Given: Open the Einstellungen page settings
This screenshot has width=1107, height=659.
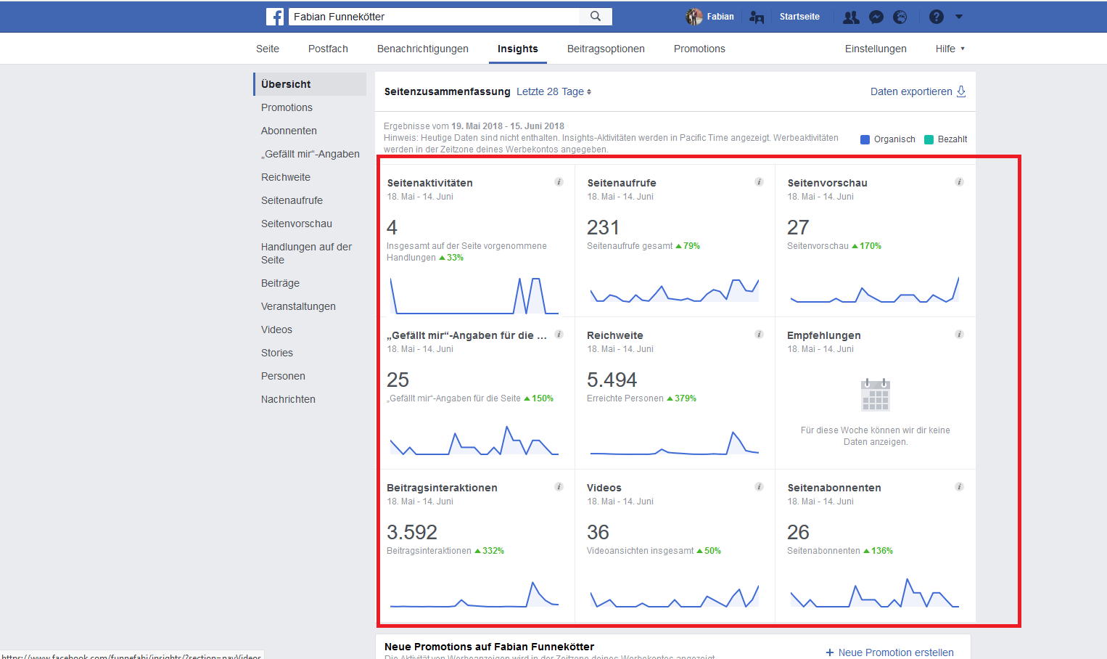Looking at the screenshot, I should (876, 49).
